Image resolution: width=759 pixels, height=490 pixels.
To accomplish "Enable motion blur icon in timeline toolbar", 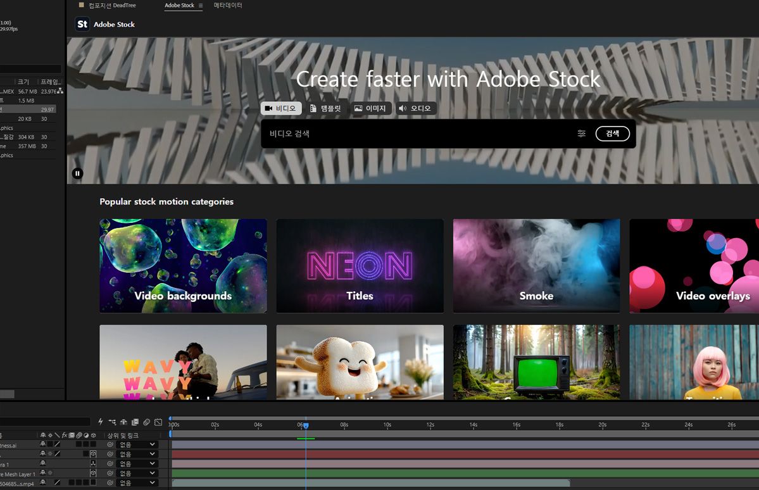I will click(146, 422).
